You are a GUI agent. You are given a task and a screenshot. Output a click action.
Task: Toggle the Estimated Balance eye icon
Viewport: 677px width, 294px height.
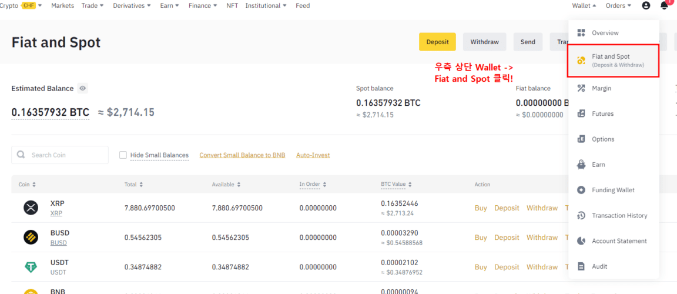[x=83, y=89]
